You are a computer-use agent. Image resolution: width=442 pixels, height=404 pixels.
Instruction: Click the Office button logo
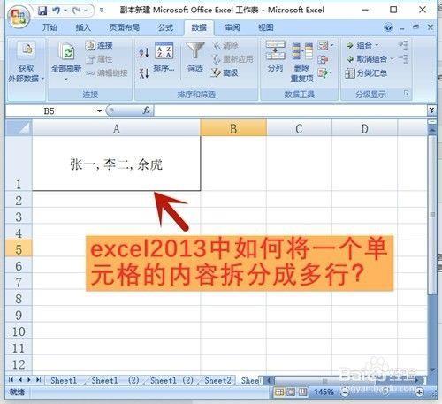[x=19, y=17]
